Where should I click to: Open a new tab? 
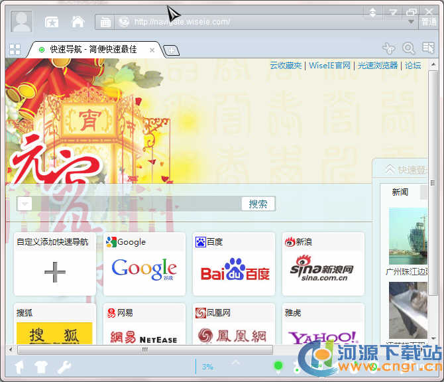click(172, 50)
